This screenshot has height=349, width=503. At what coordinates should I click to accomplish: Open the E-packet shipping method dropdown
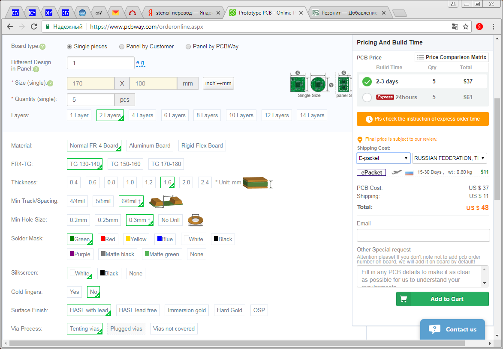[383, 158]
